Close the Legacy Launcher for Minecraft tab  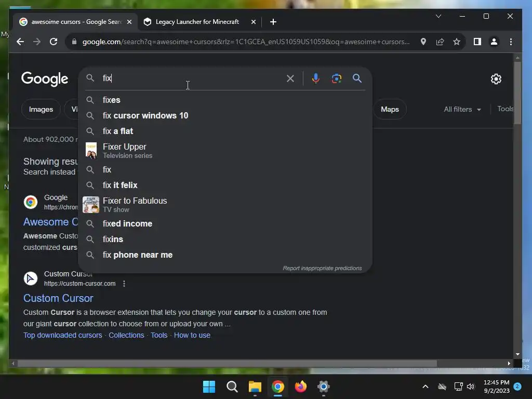254,22
